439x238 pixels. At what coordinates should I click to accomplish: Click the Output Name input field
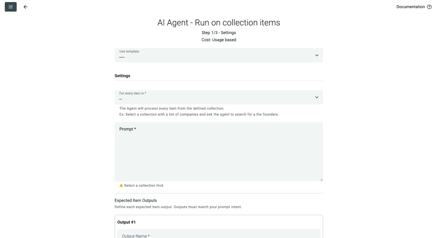click(219, 235)
